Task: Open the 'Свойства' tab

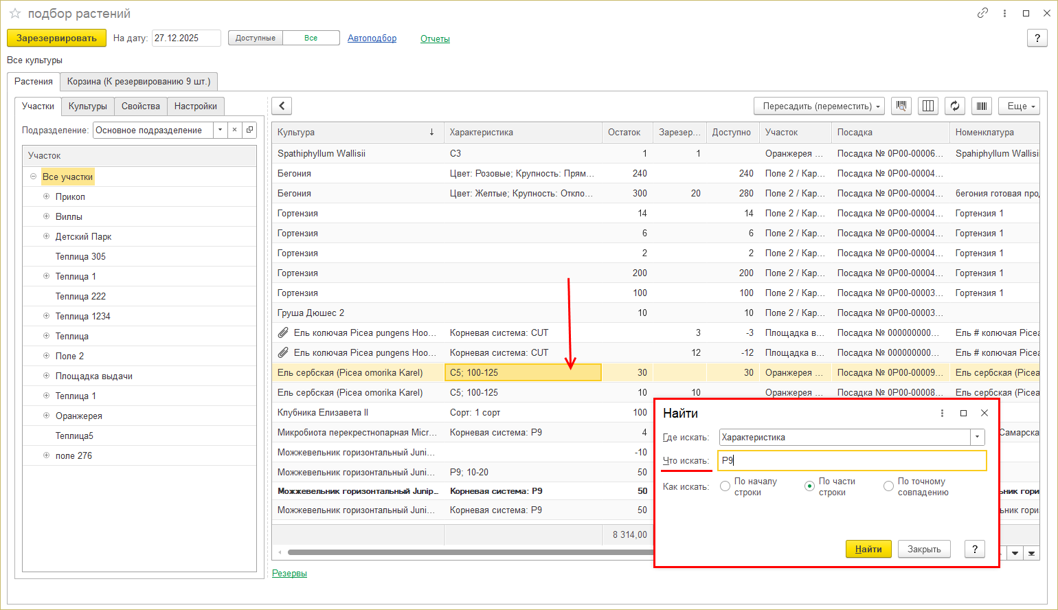Action: [x=140, y=106]
